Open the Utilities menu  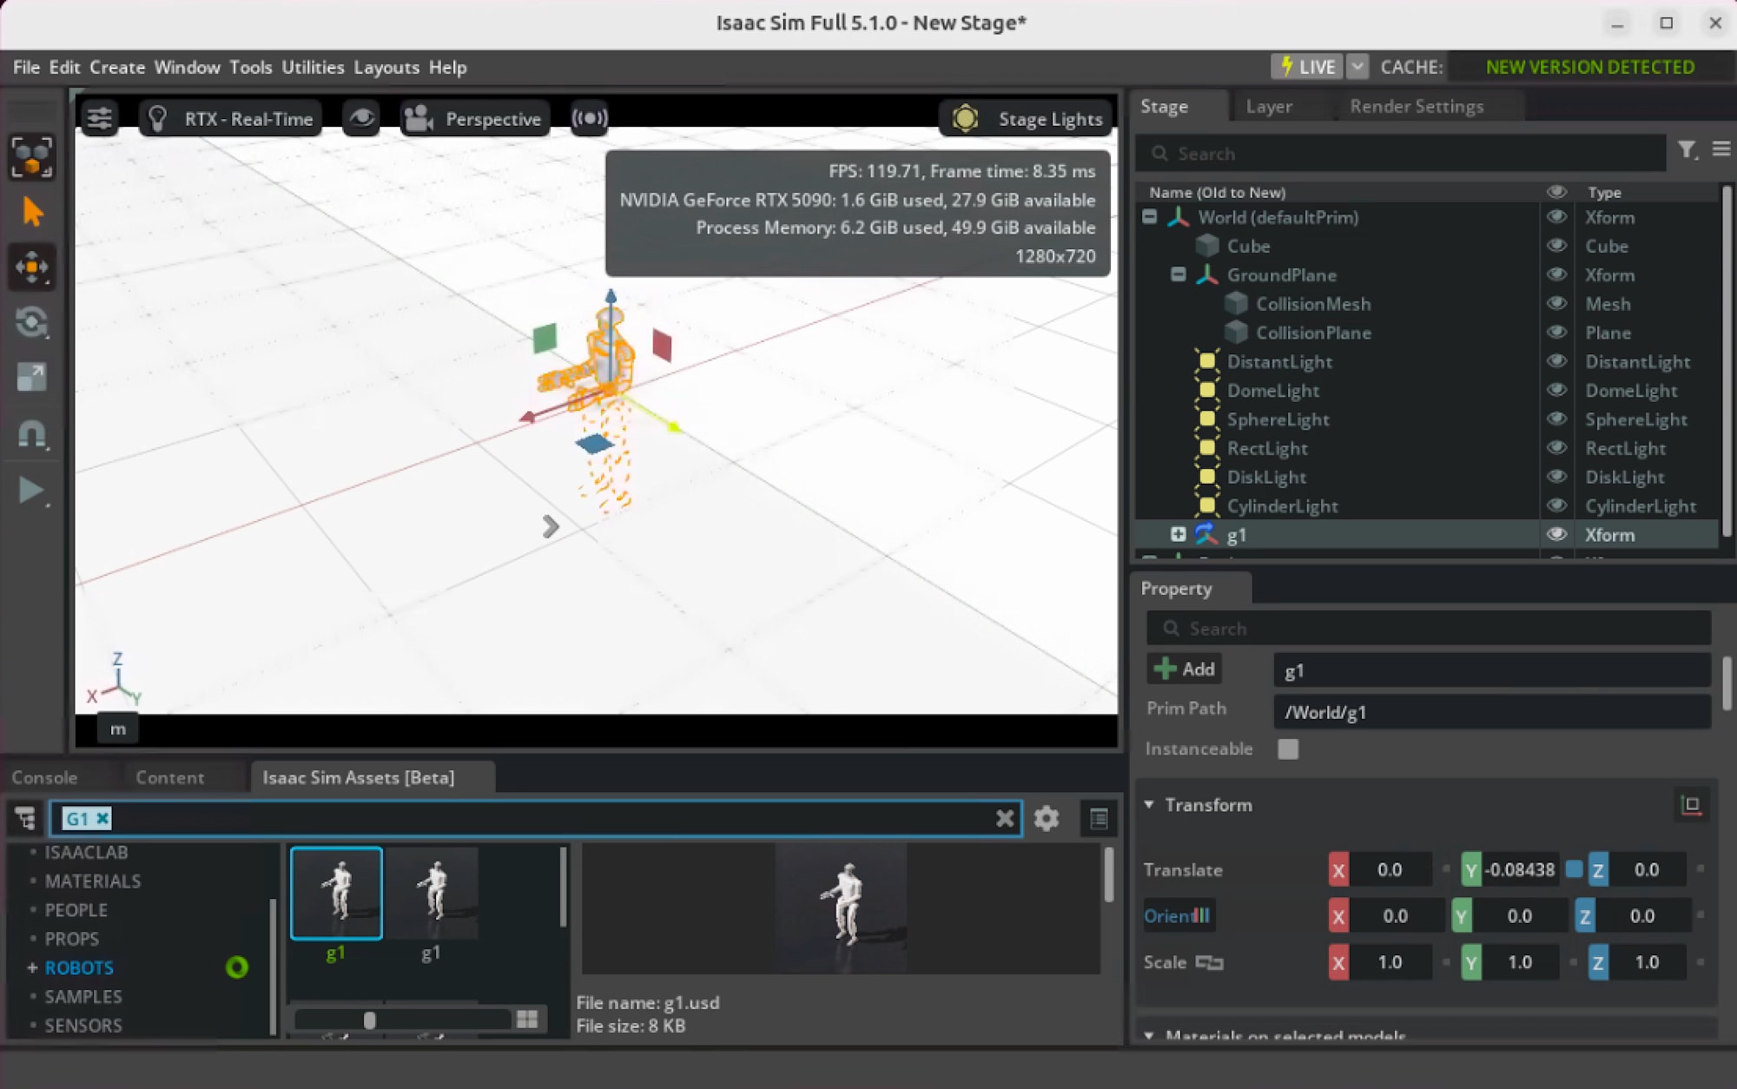pos(313,67)
